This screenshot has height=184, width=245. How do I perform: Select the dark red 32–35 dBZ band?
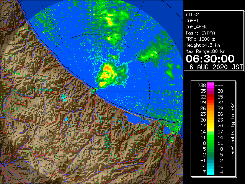211,97
